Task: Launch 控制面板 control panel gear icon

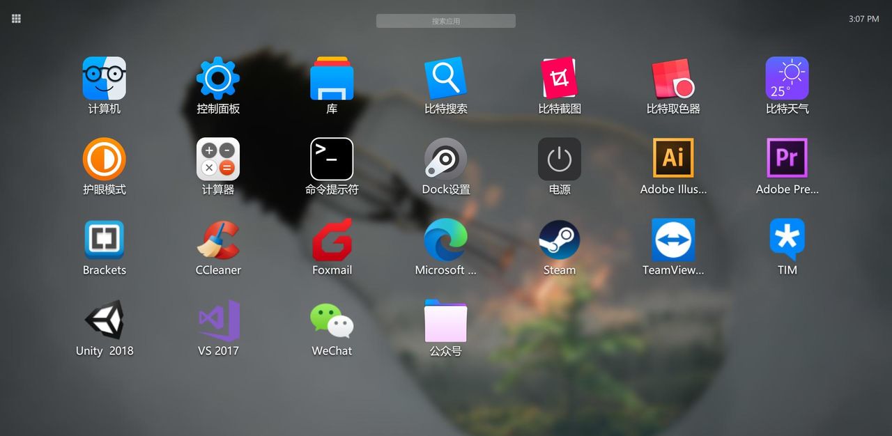Action: (218, 78)
